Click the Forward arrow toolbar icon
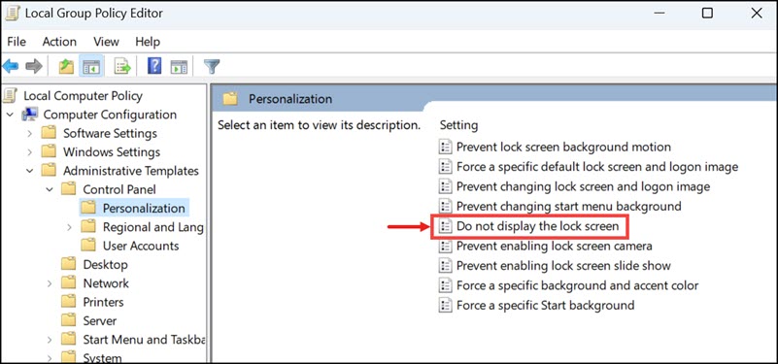Screen dimensions: 778x364 34,66
